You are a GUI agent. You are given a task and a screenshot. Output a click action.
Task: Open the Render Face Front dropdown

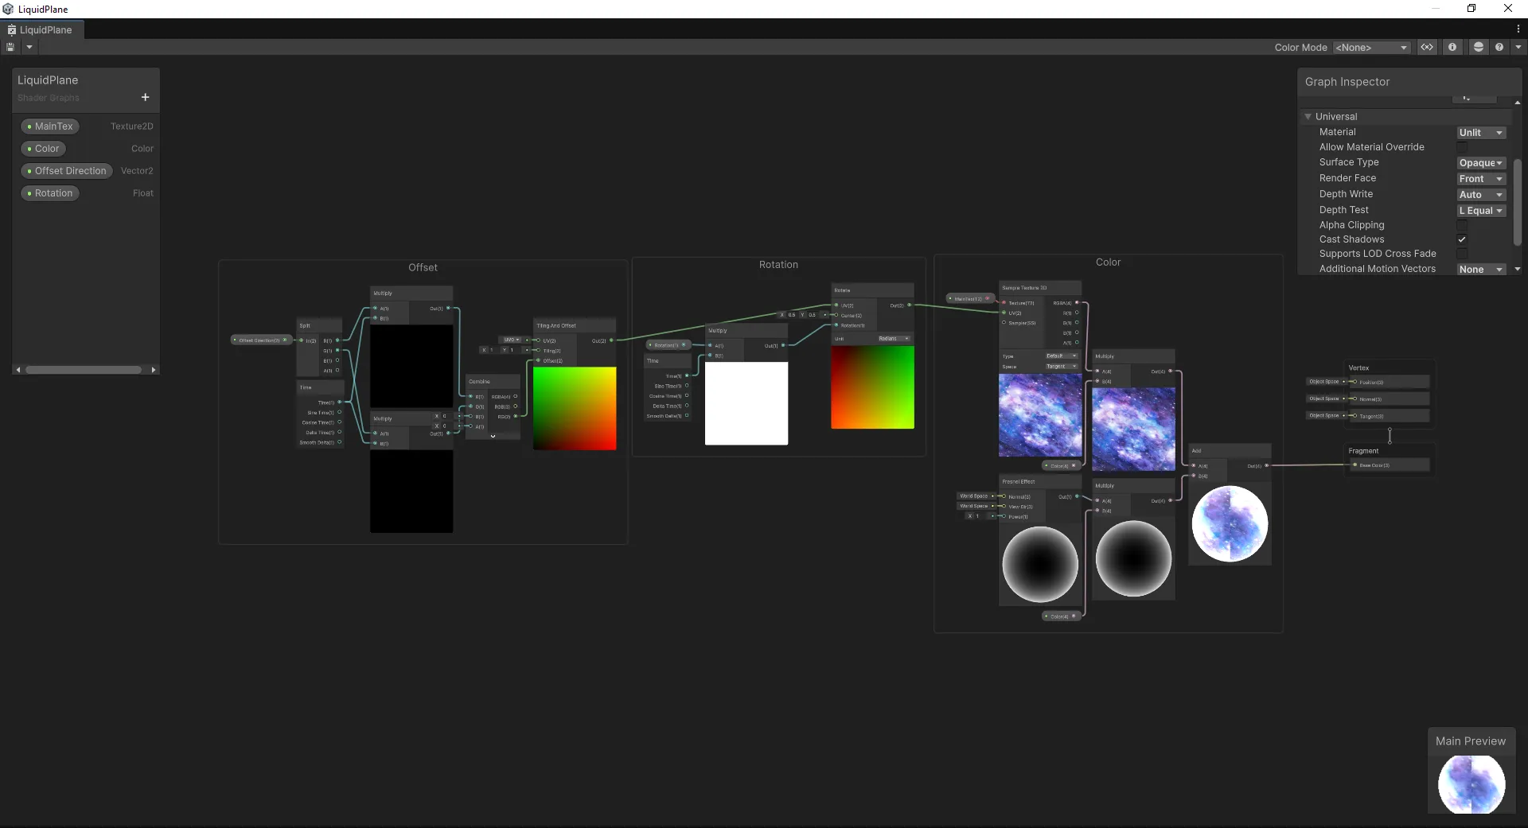tap(1480, 179)
